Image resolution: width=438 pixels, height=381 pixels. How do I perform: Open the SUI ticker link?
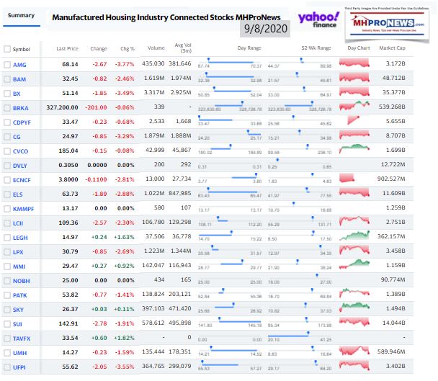pyautogui.click(x=17, y=324)
